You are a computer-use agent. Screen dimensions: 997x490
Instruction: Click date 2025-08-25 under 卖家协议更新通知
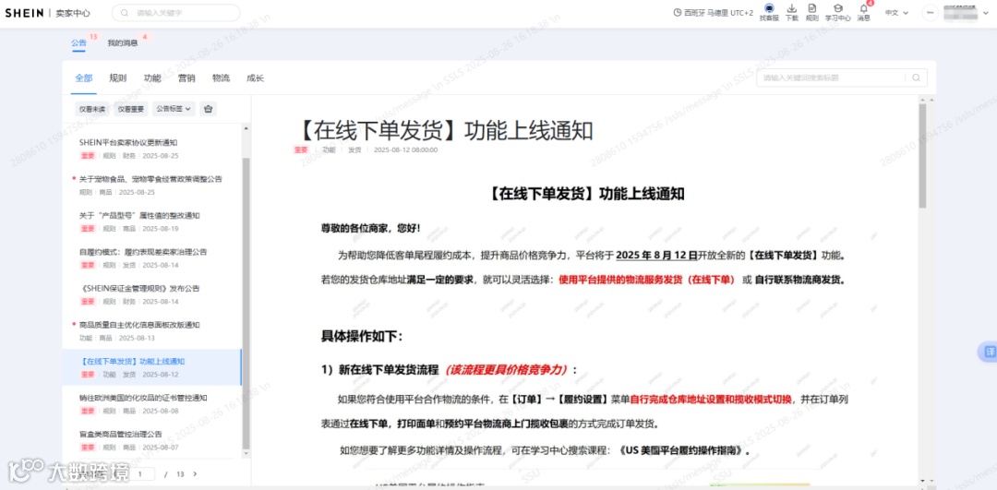161,156
